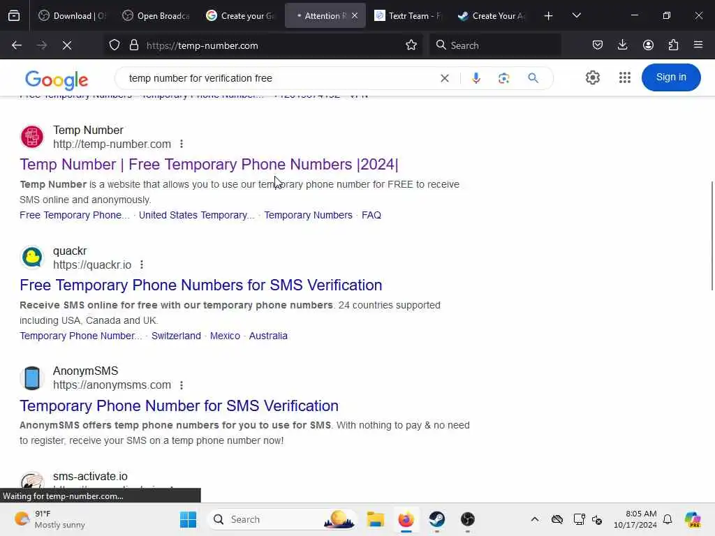Search by image with Google Lens
The height and width of the screenshot is (536, 715).
coord(504,78)
